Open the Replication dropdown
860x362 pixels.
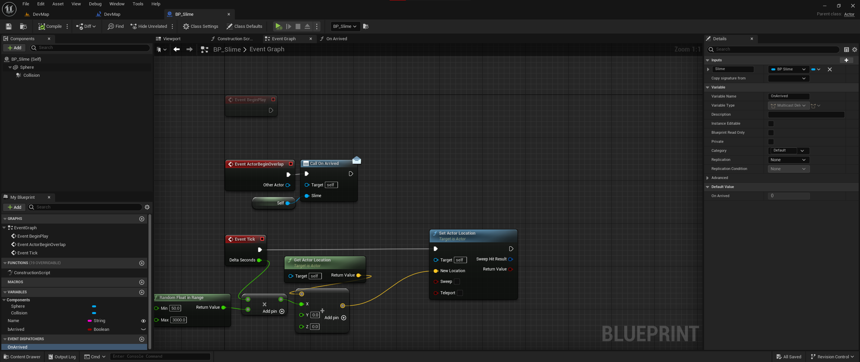(788, 160)
